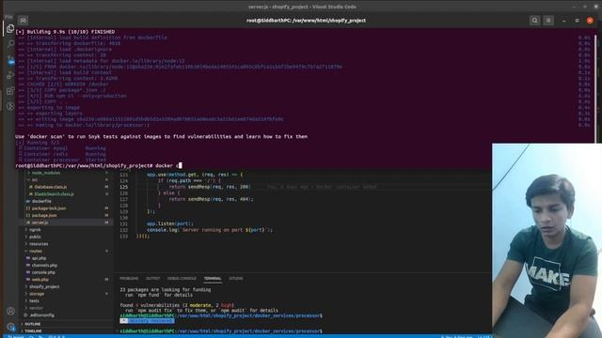
Task: Open package-lock.json file
Action: 48,208
